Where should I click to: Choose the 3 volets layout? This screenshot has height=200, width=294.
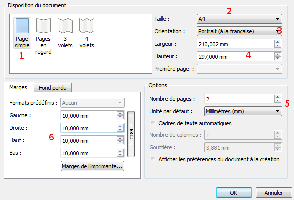(x=65, y=33)
